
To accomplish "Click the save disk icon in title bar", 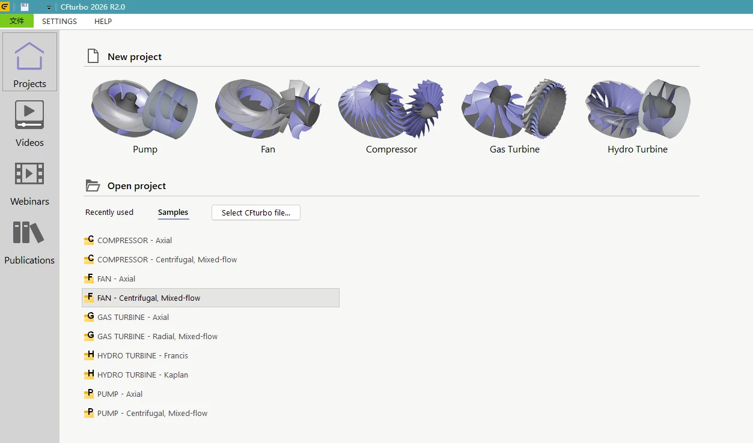I will pos(25,7).
